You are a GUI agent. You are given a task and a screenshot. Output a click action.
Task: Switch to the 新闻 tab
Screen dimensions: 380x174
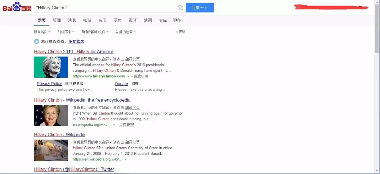click(57, 21)
